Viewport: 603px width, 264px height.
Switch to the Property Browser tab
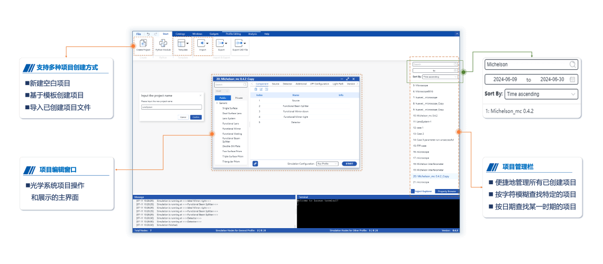click(x=446, y=191)
